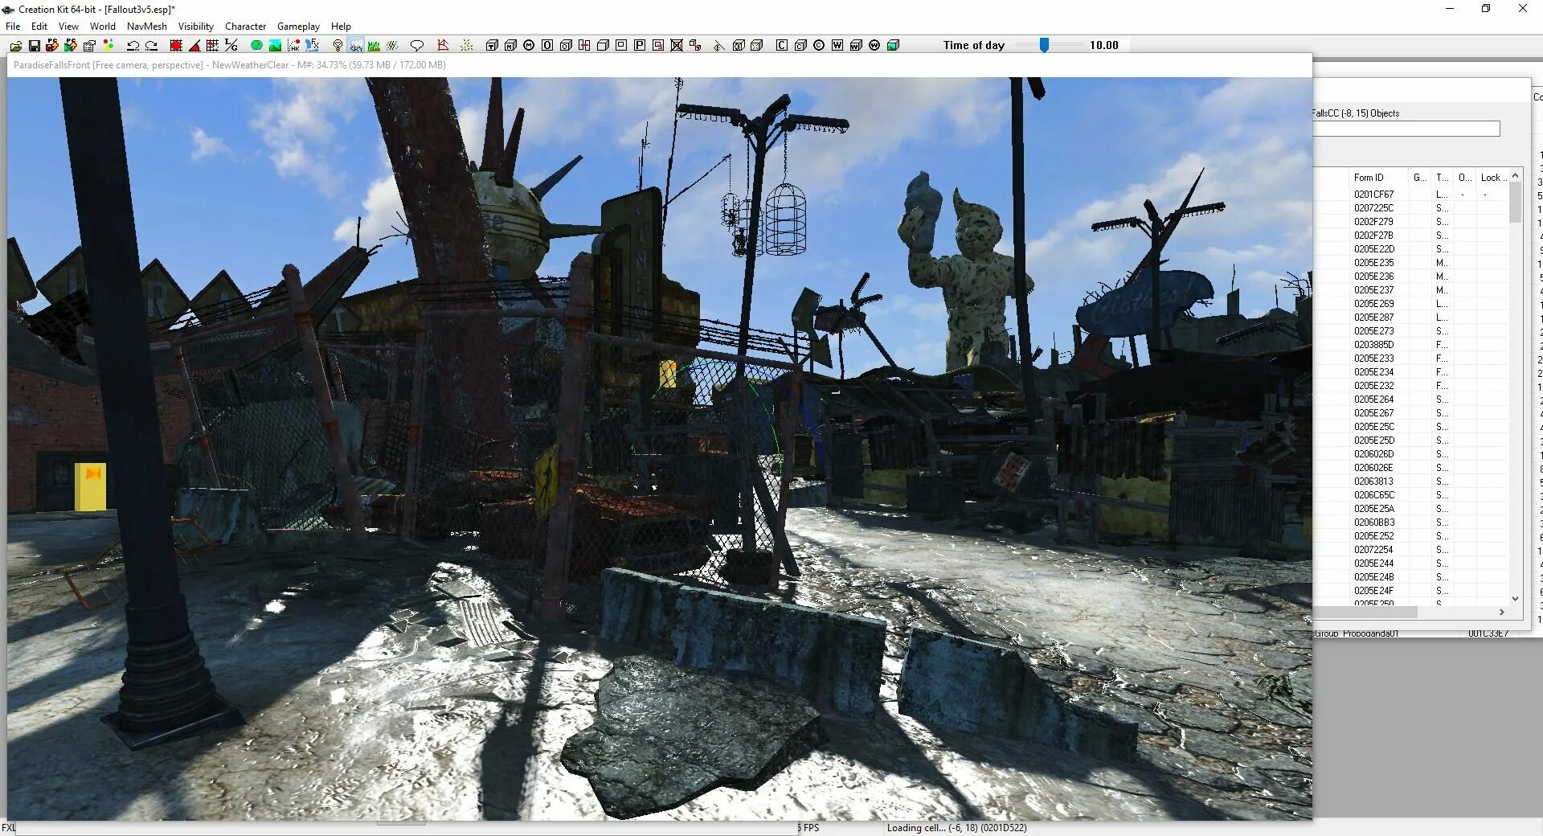Undo the last action
Image resolution: width=1543 pixels, height=836 pixels.
pyautogui.click(x=133, y=46)
